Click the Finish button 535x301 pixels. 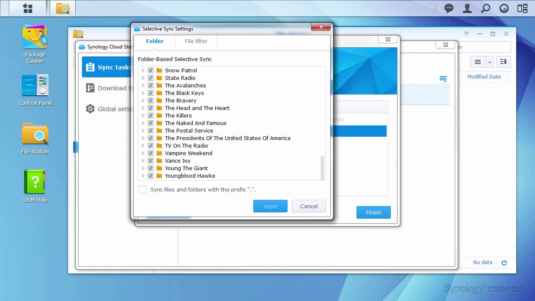(x=374, y=212)
